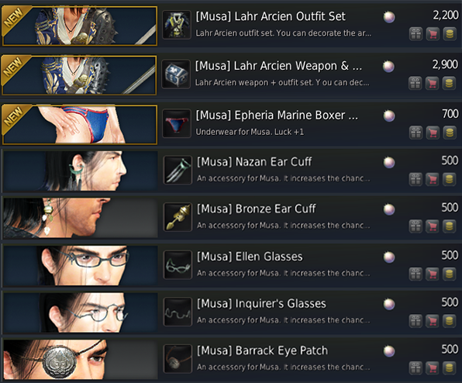Click coin buy icon for Barrack Eye Patch
This screenshot has height=383, width=462.
click(450, 368)
